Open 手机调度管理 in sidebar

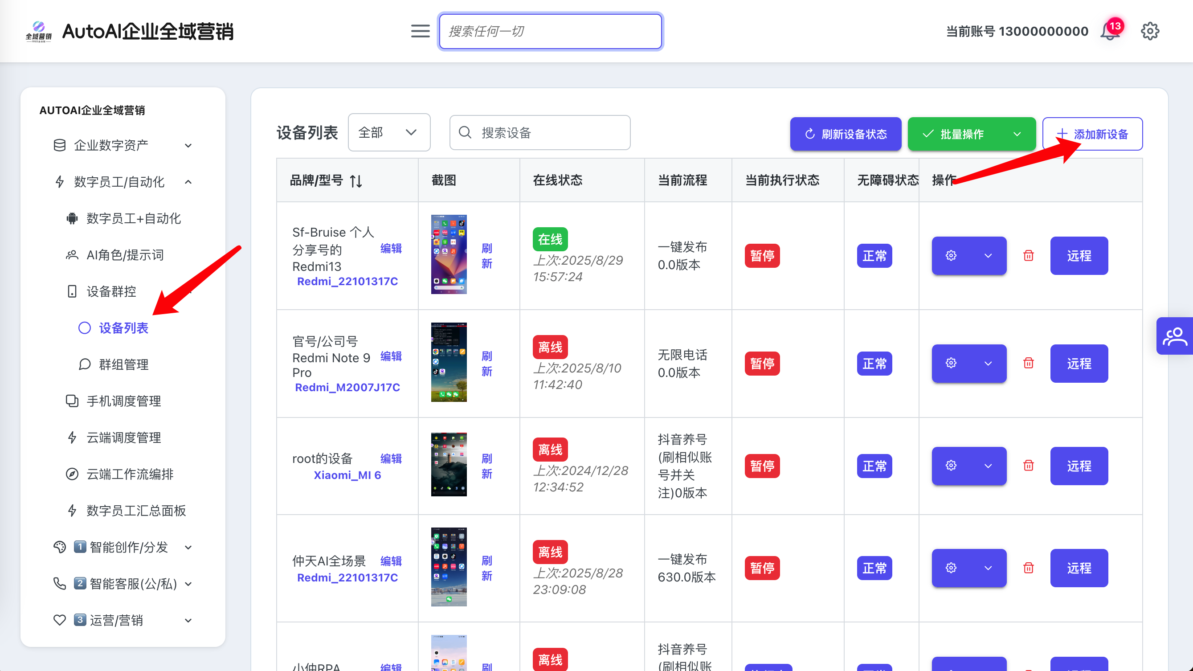[114, 401]
